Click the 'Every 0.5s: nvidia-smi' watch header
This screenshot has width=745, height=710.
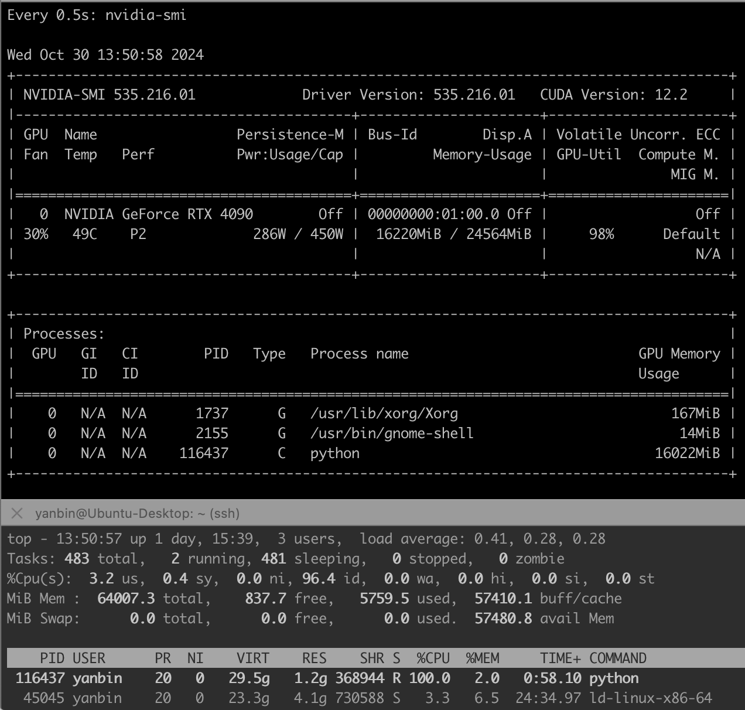pos(97,15)
